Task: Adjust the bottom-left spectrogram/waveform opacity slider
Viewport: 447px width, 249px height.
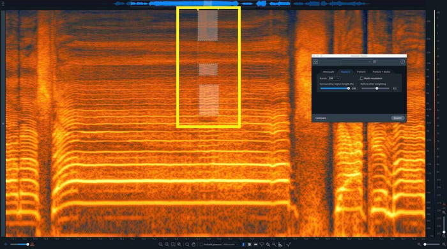Action: (19, 245)
